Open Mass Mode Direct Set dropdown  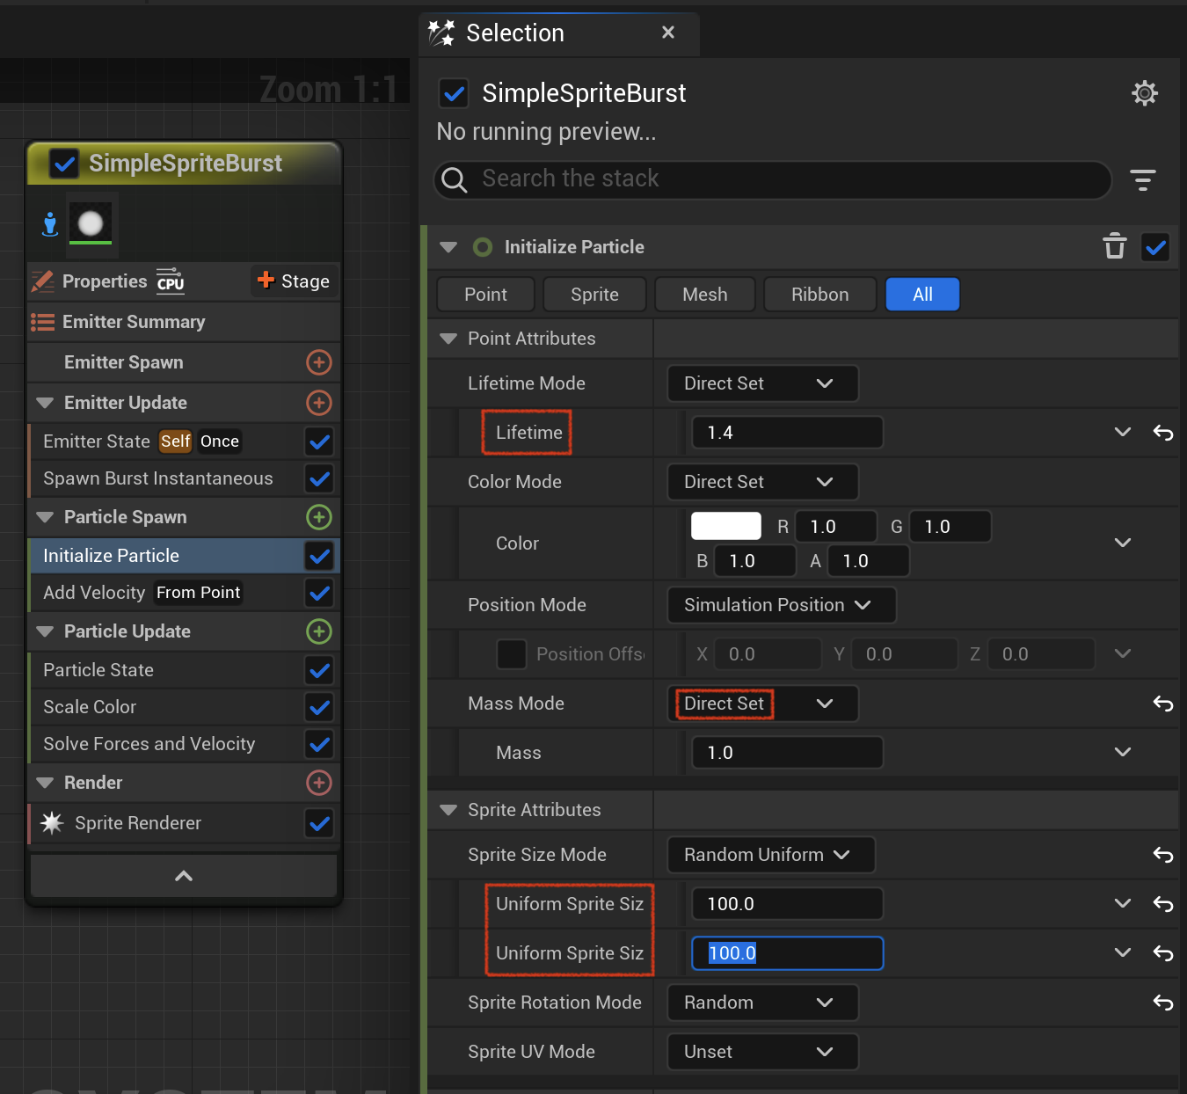point(762,703)
